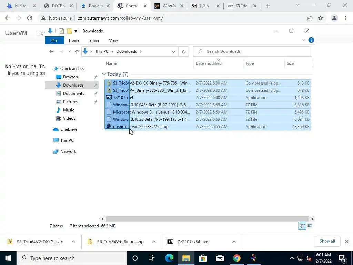Open Desktop in the navigation pane
Viewport: 353px width, 265px height.
pos(70,77)
